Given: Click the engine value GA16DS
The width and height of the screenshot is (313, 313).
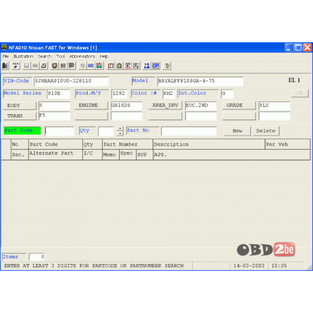Looking at the screenshot, I should 126,105.
